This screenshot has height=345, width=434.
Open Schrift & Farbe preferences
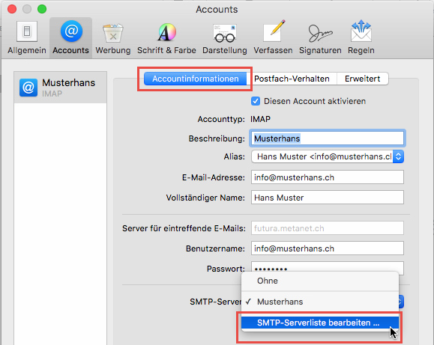pyautogui.click(x=166, y=37)
